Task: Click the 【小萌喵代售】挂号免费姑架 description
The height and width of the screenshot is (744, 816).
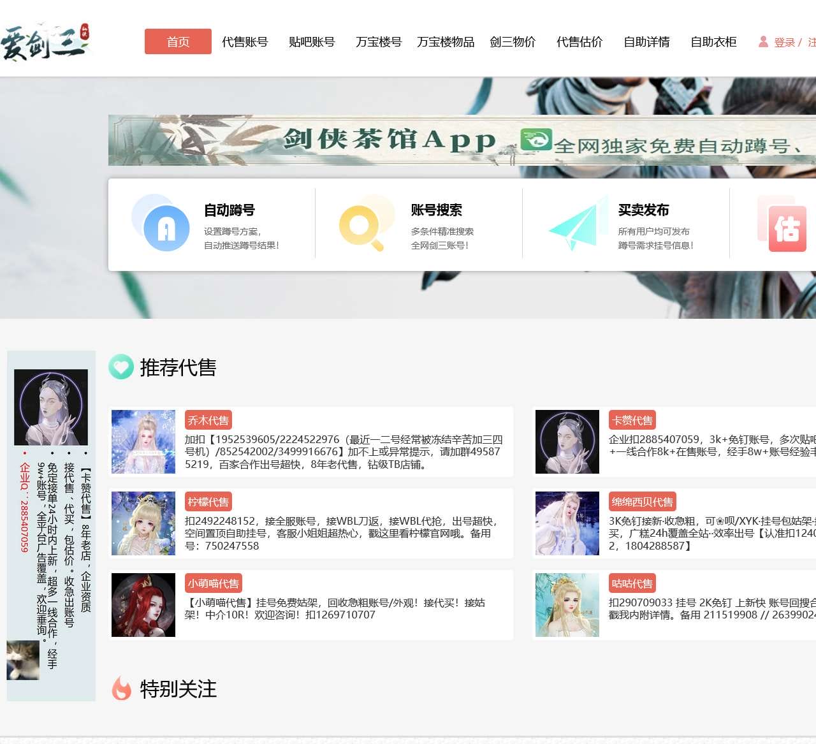Action: (335, 608)
